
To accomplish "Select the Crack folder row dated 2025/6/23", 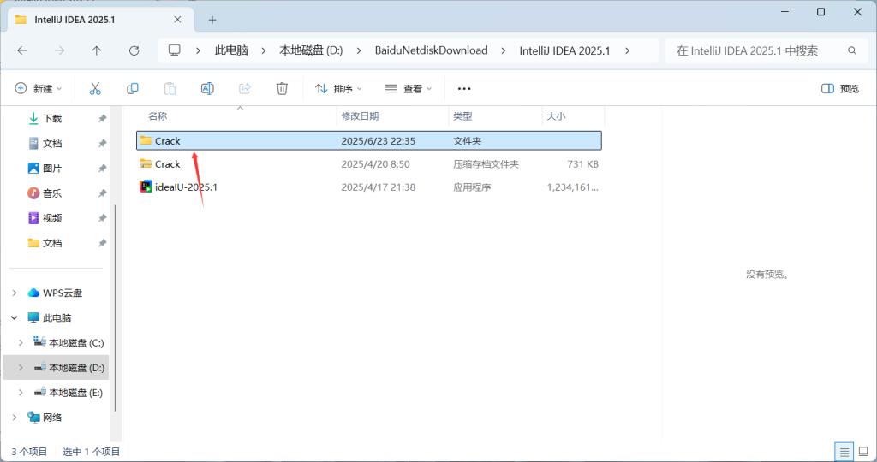I will [369, 141].
